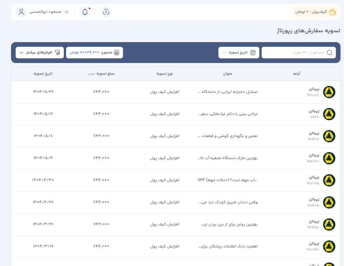
Task: Click the wallet icon in header
Action: click(x=332, y=12)
